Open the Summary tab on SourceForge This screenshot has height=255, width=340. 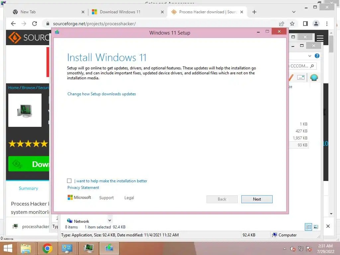click(29, 188)
